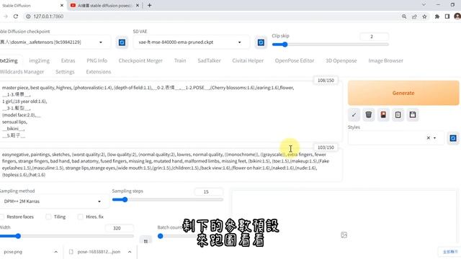Toggle the browser side panel icon
This screenshot has width=461, height=259.
coord(447,17)
